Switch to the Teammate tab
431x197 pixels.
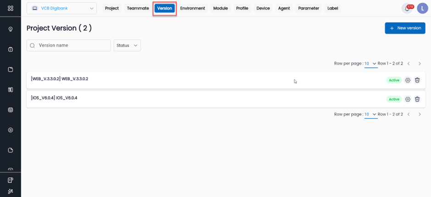pyautogui.click(x=138, y=8)
